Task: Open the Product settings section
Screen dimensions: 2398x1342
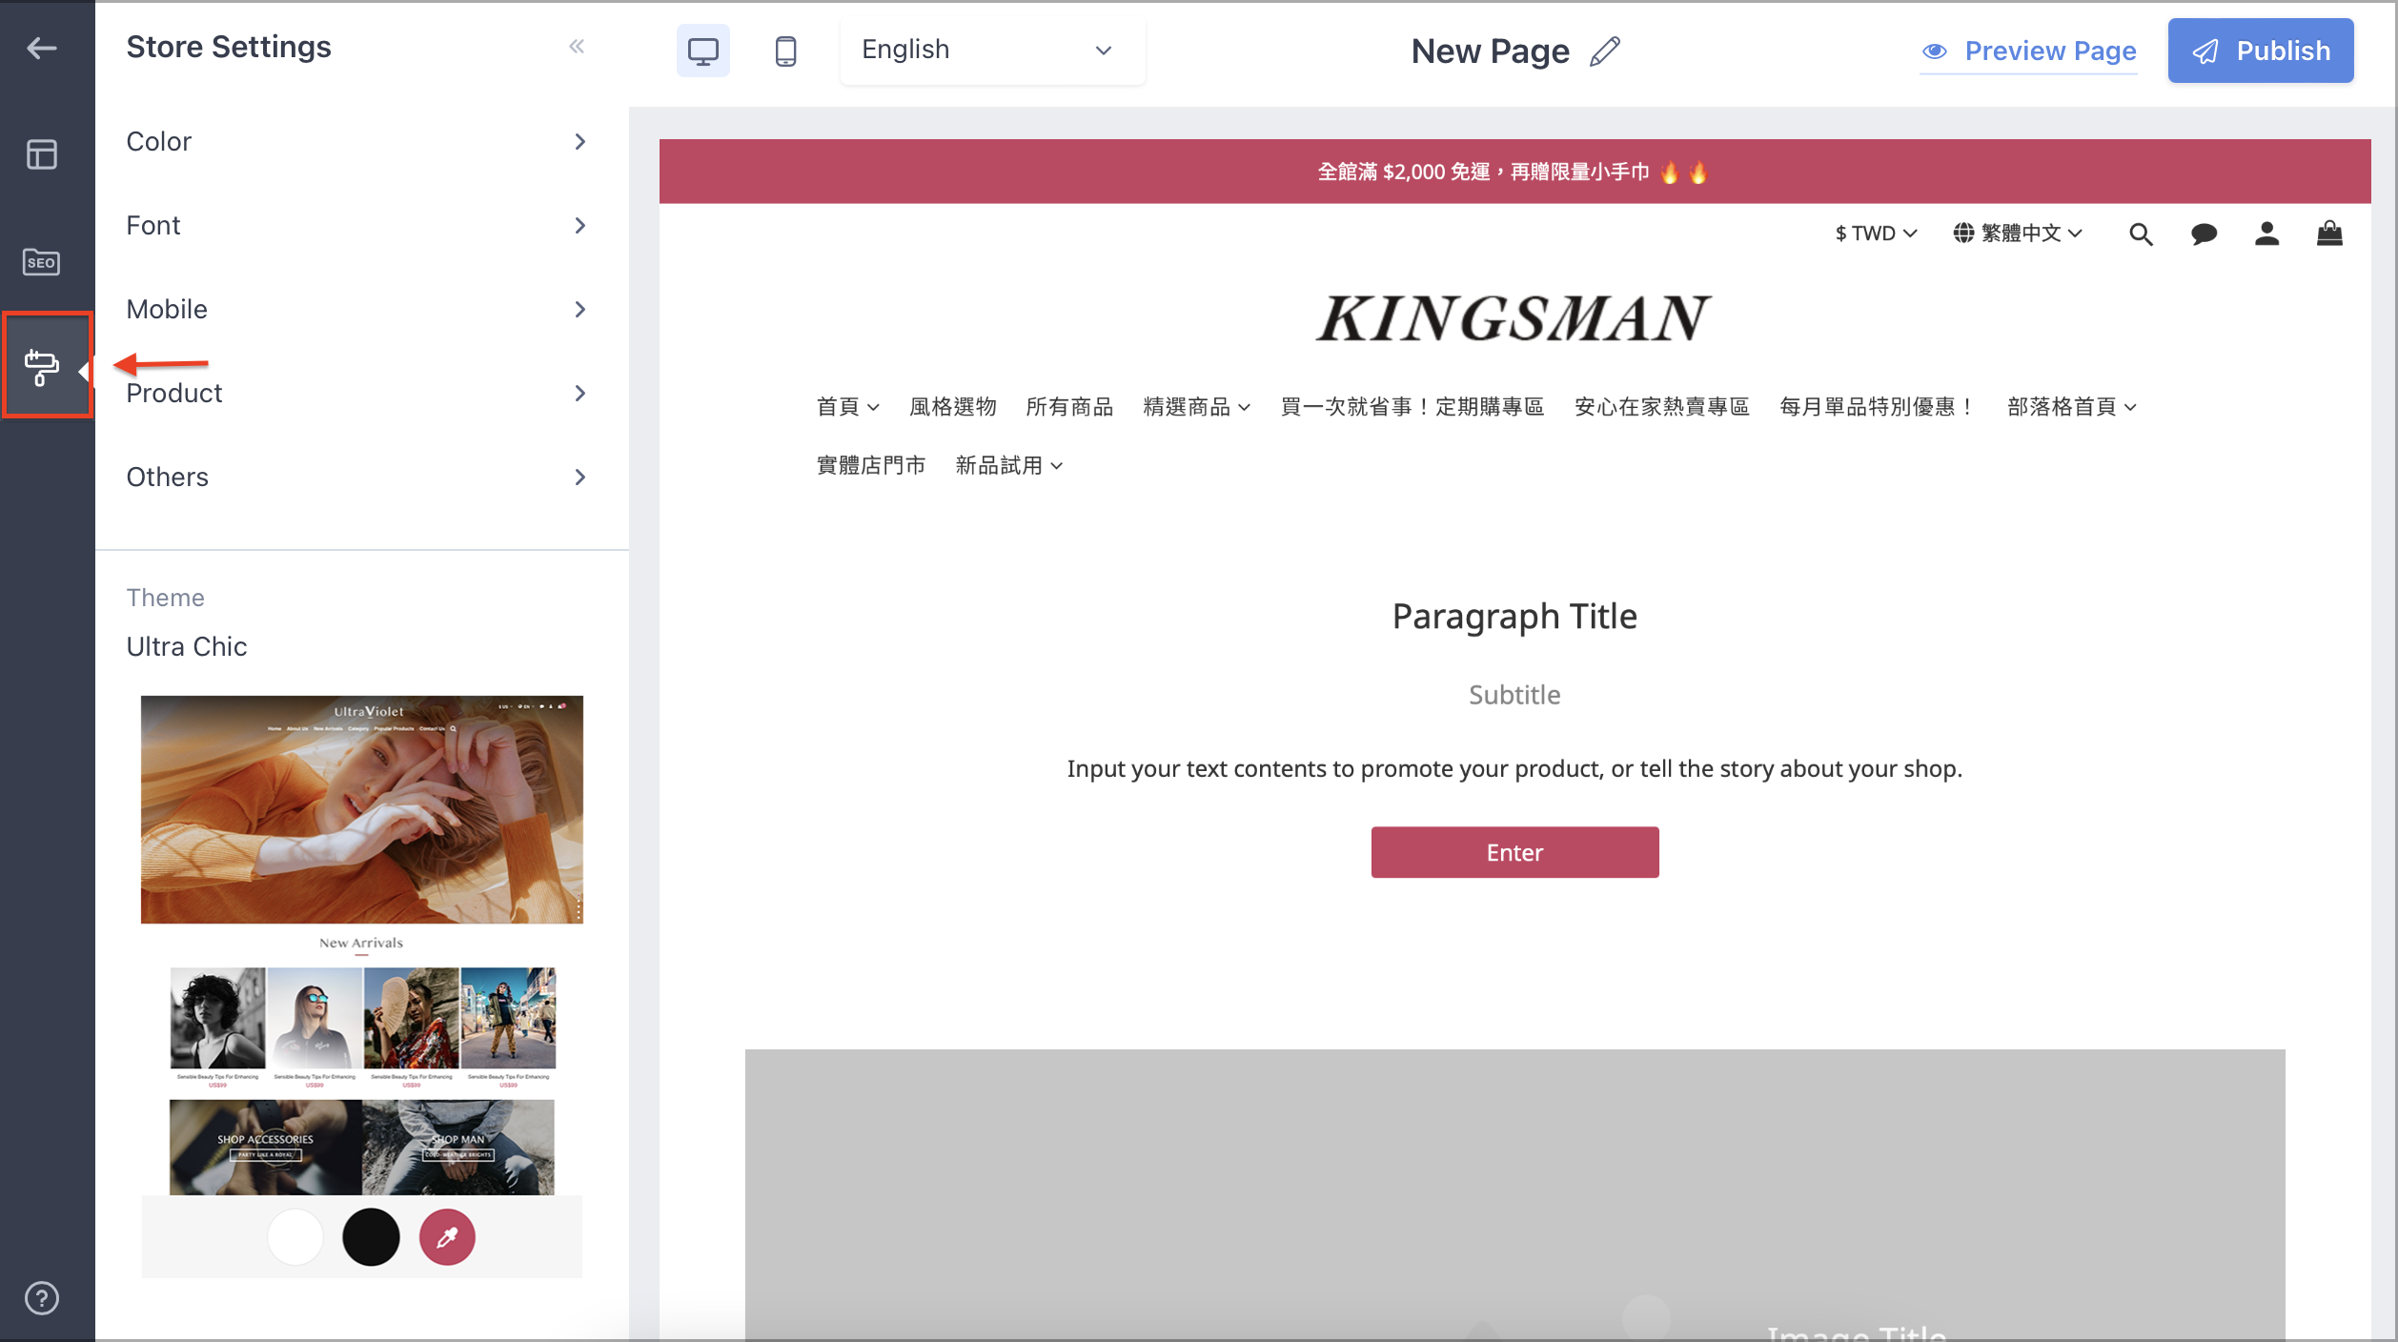Action: click(357, 394)
